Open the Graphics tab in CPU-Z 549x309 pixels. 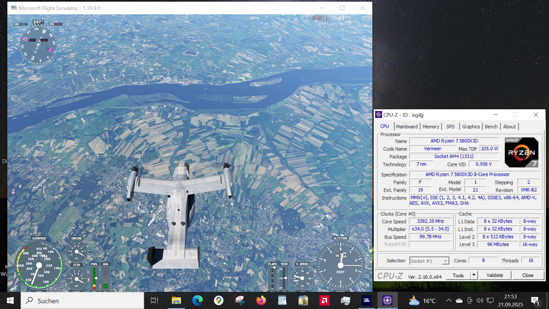point(471,126)
